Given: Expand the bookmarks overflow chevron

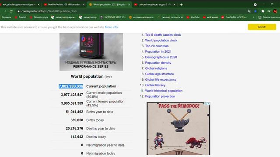Looking at the screenshot, I should [x=254, y=17].
